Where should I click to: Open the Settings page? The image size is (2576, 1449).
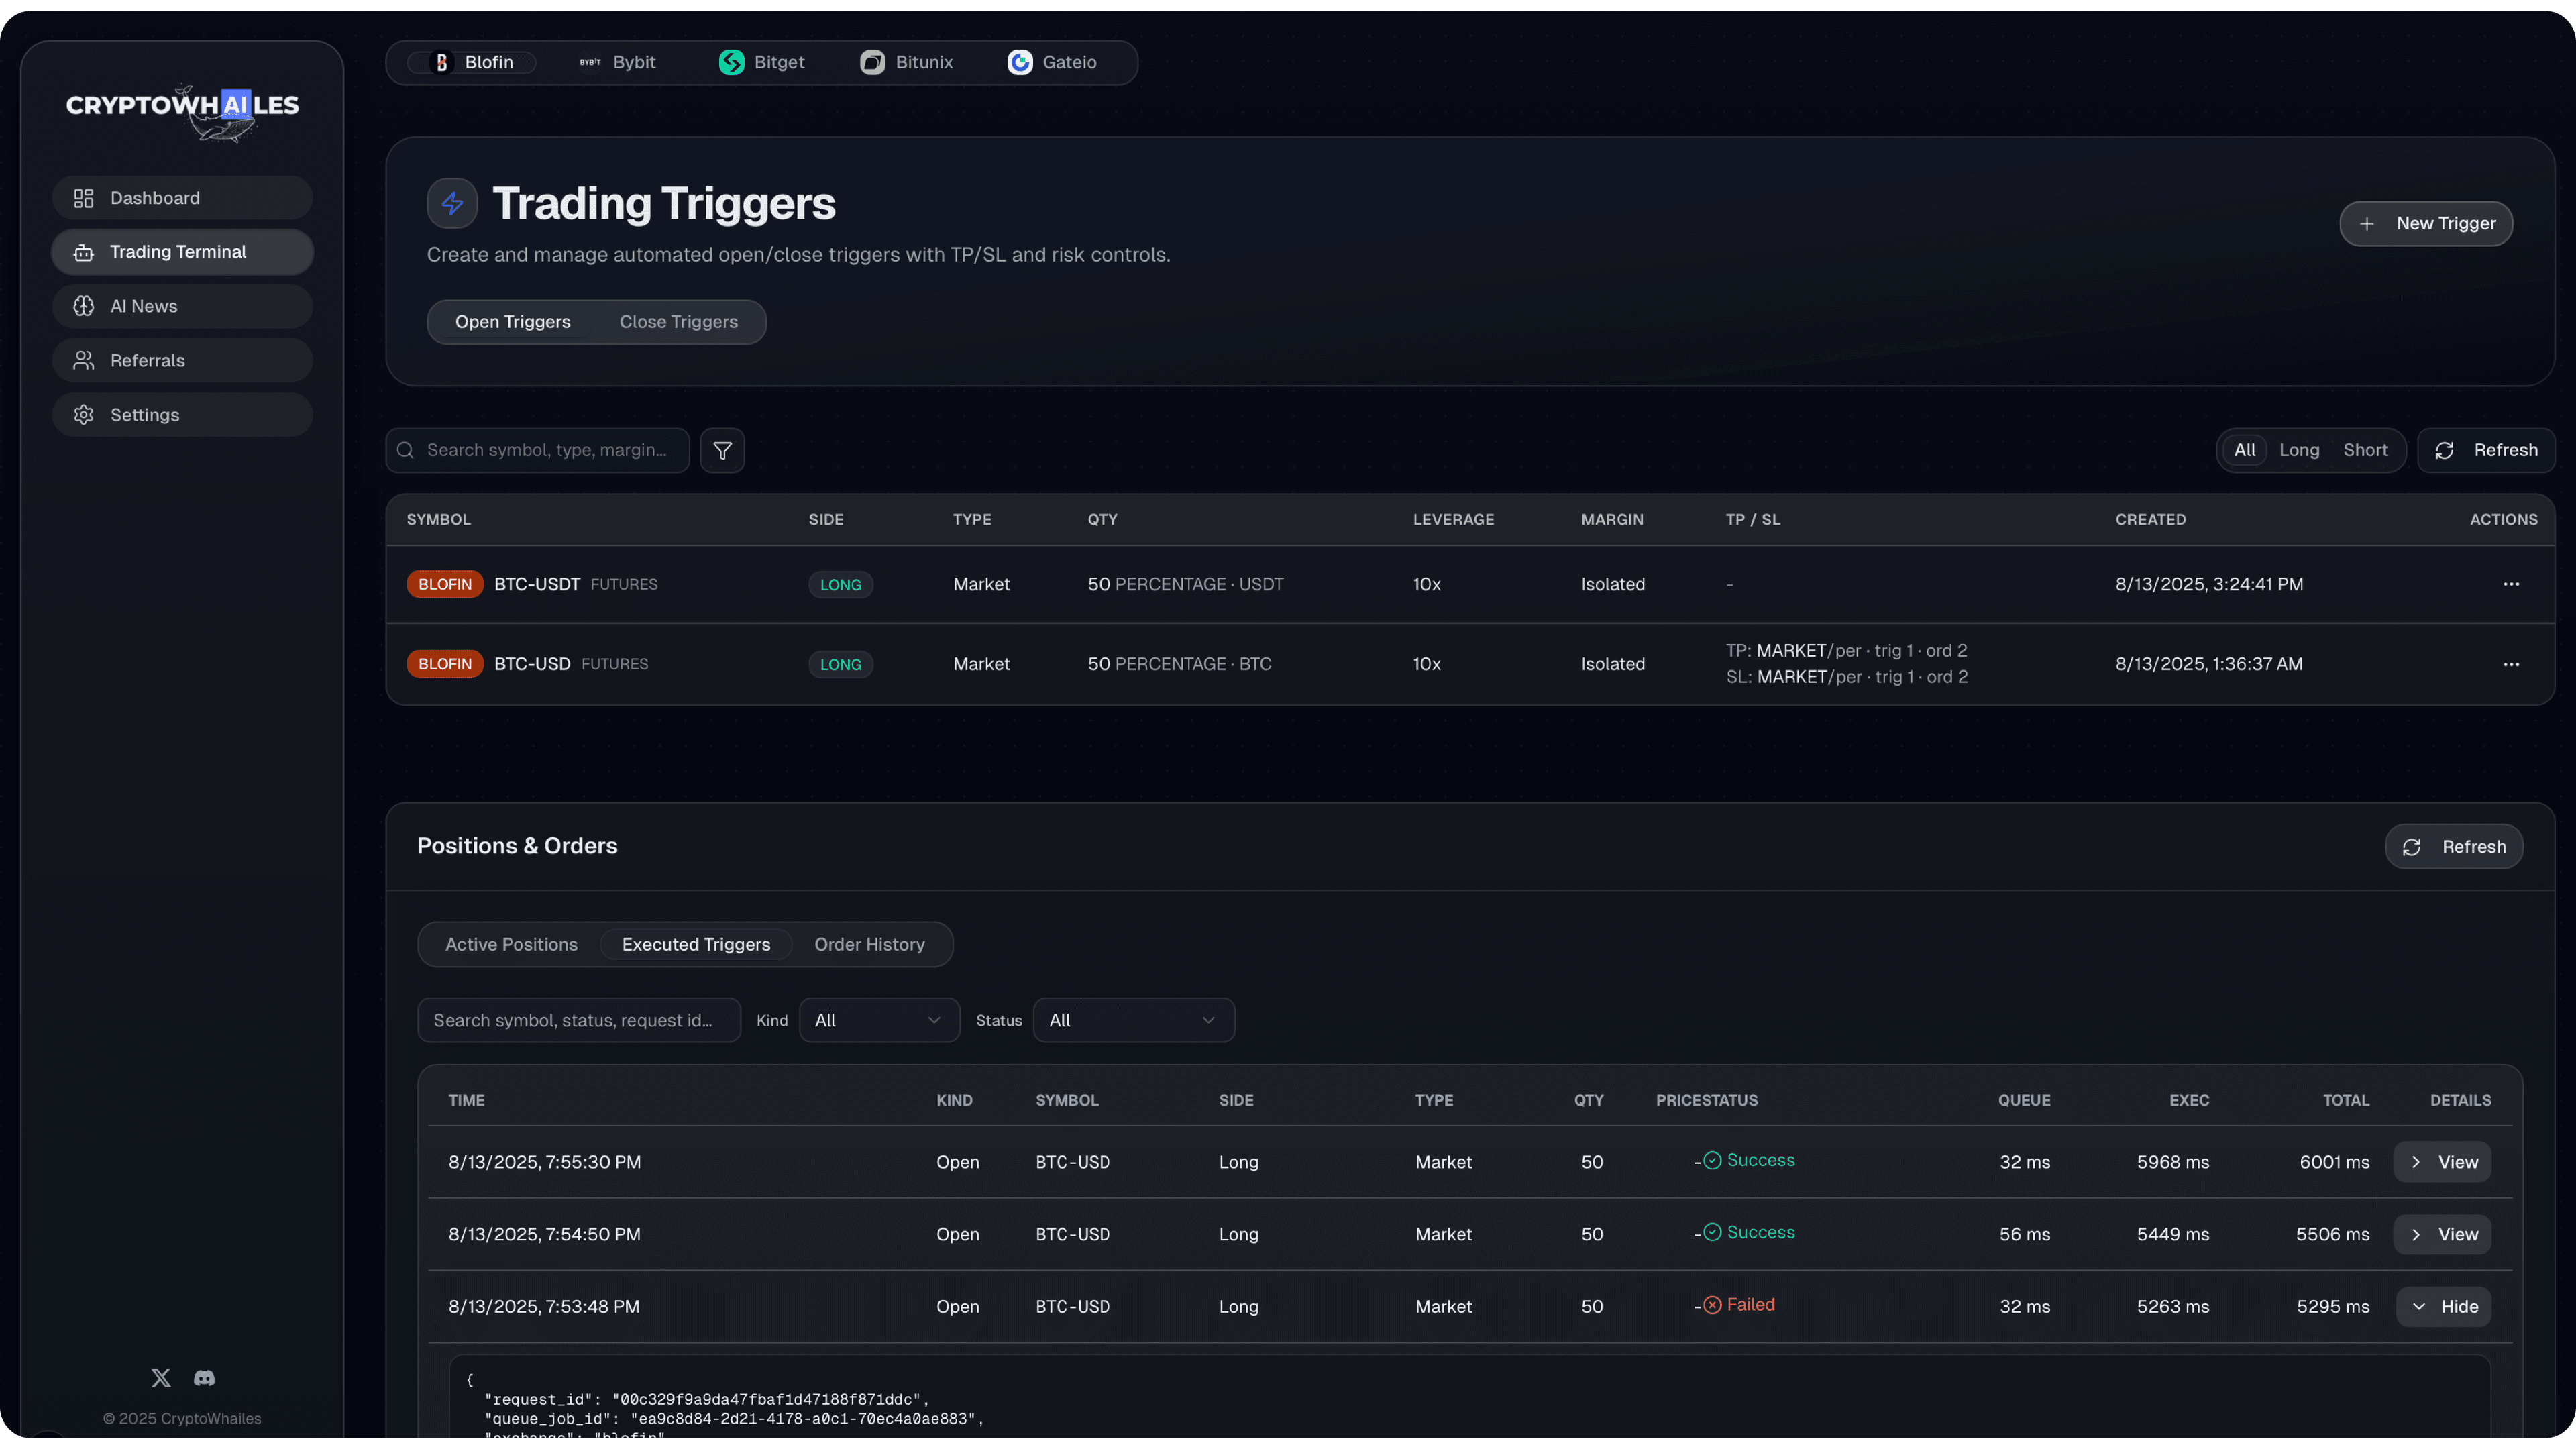(x=182, y=415)
